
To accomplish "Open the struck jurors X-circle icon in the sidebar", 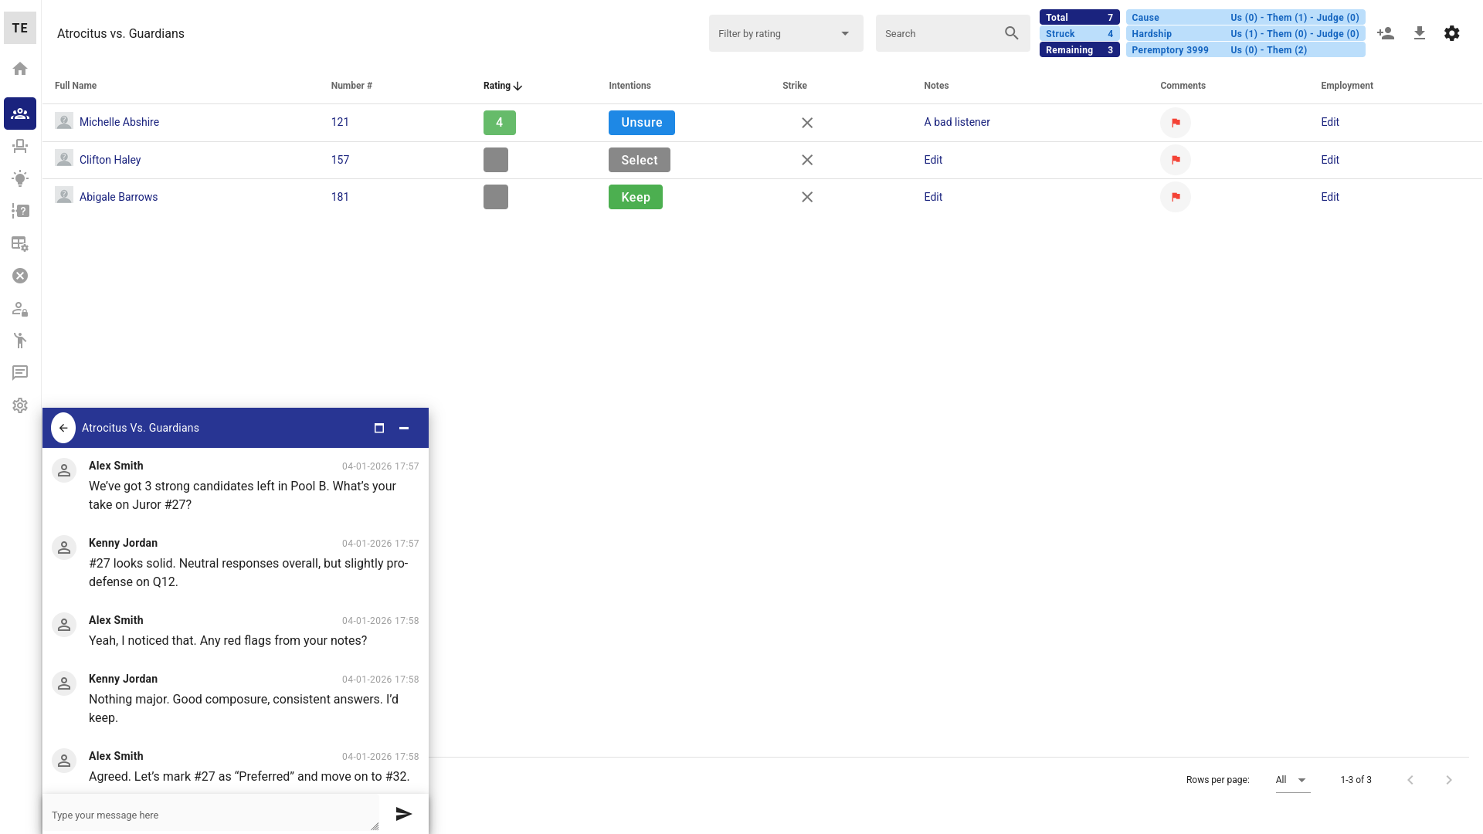I will 20,276.
